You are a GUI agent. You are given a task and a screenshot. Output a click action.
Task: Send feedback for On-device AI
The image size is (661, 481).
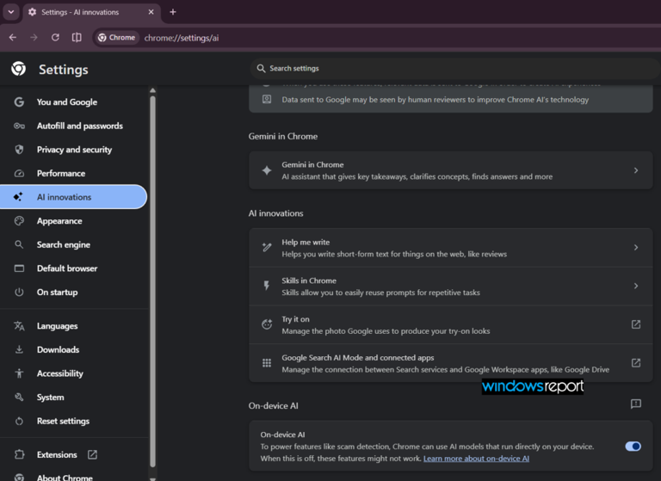point(636,404)
